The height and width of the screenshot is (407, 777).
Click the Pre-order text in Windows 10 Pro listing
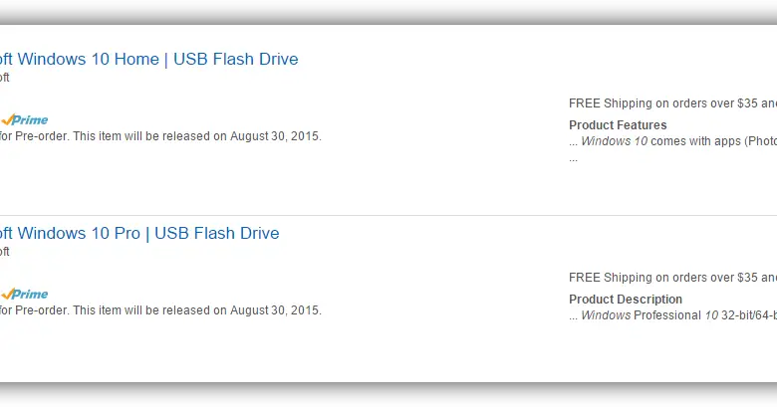tap(40, 310)
